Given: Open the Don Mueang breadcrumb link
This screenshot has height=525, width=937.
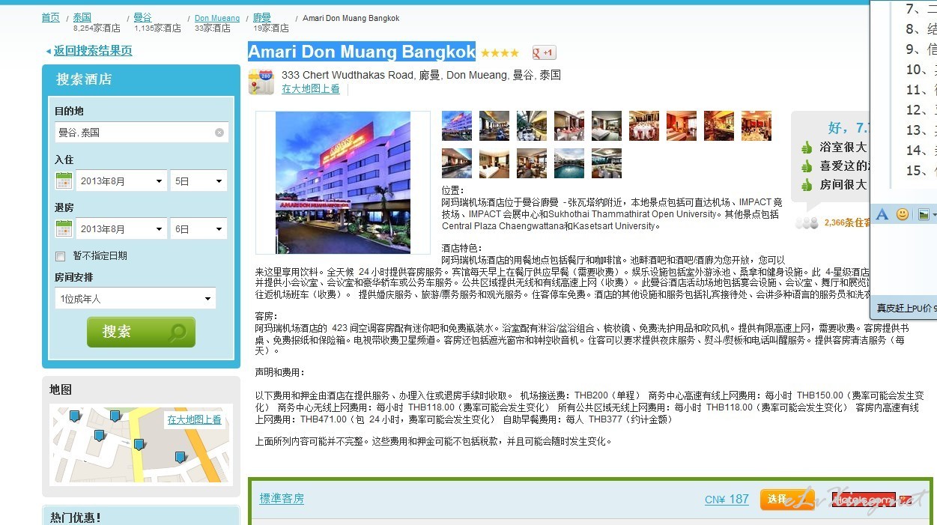Looking at the screenshot, I should pos(217,18).
